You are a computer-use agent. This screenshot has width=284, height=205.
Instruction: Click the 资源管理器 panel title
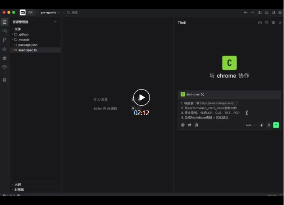[20, 22]
